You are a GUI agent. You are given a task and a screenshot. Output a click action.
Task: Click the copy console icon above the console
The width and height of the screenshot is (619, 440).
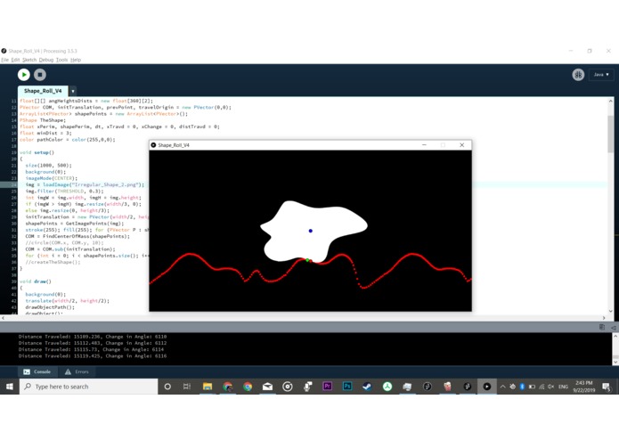(x=602, y=327)
